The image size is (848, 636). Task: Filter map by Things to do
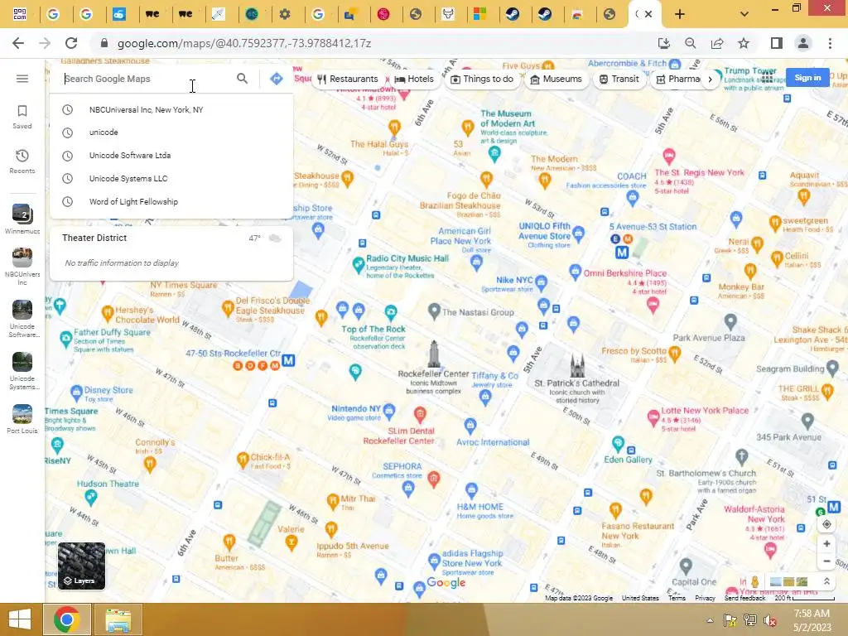(x=481, y=79)
